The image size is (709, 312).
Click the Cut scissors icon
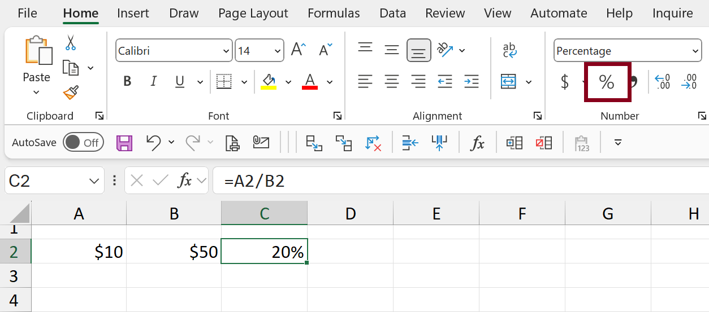click(71, 43)
